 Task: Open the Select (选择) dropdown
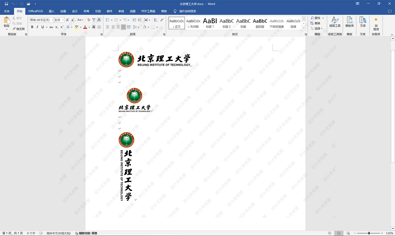click(x=317, y=28)
